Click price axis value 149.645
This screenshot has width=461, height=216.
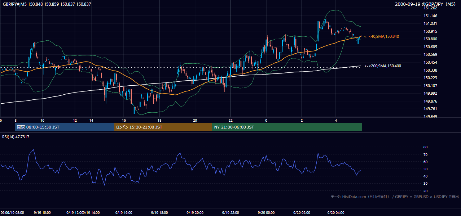pyautogui.click(x=430, y=117)
